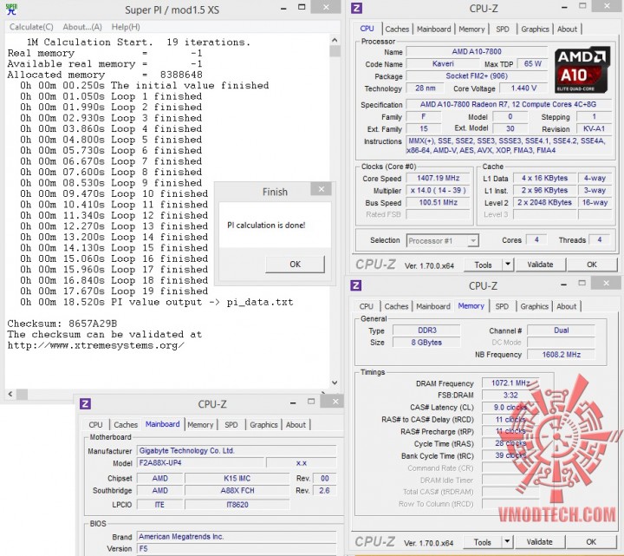Click the CPU-Z logo icon in Mainboard window title bar

85,403
